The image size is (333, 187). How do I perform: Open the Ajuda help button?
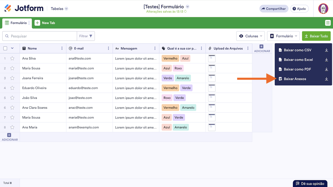pyautogui.click(x=299, y=9)
